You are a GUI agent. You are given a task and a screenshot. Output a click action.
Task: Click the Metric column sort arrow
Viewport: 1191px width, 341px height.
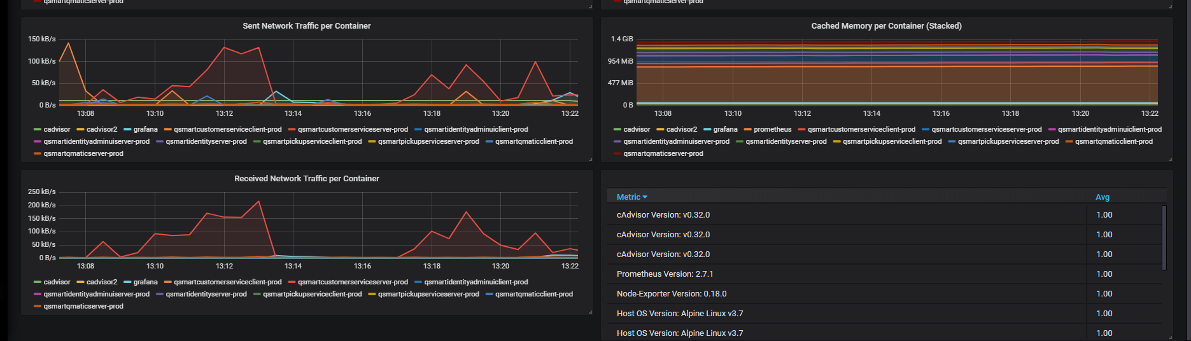[x=645, y=197]
